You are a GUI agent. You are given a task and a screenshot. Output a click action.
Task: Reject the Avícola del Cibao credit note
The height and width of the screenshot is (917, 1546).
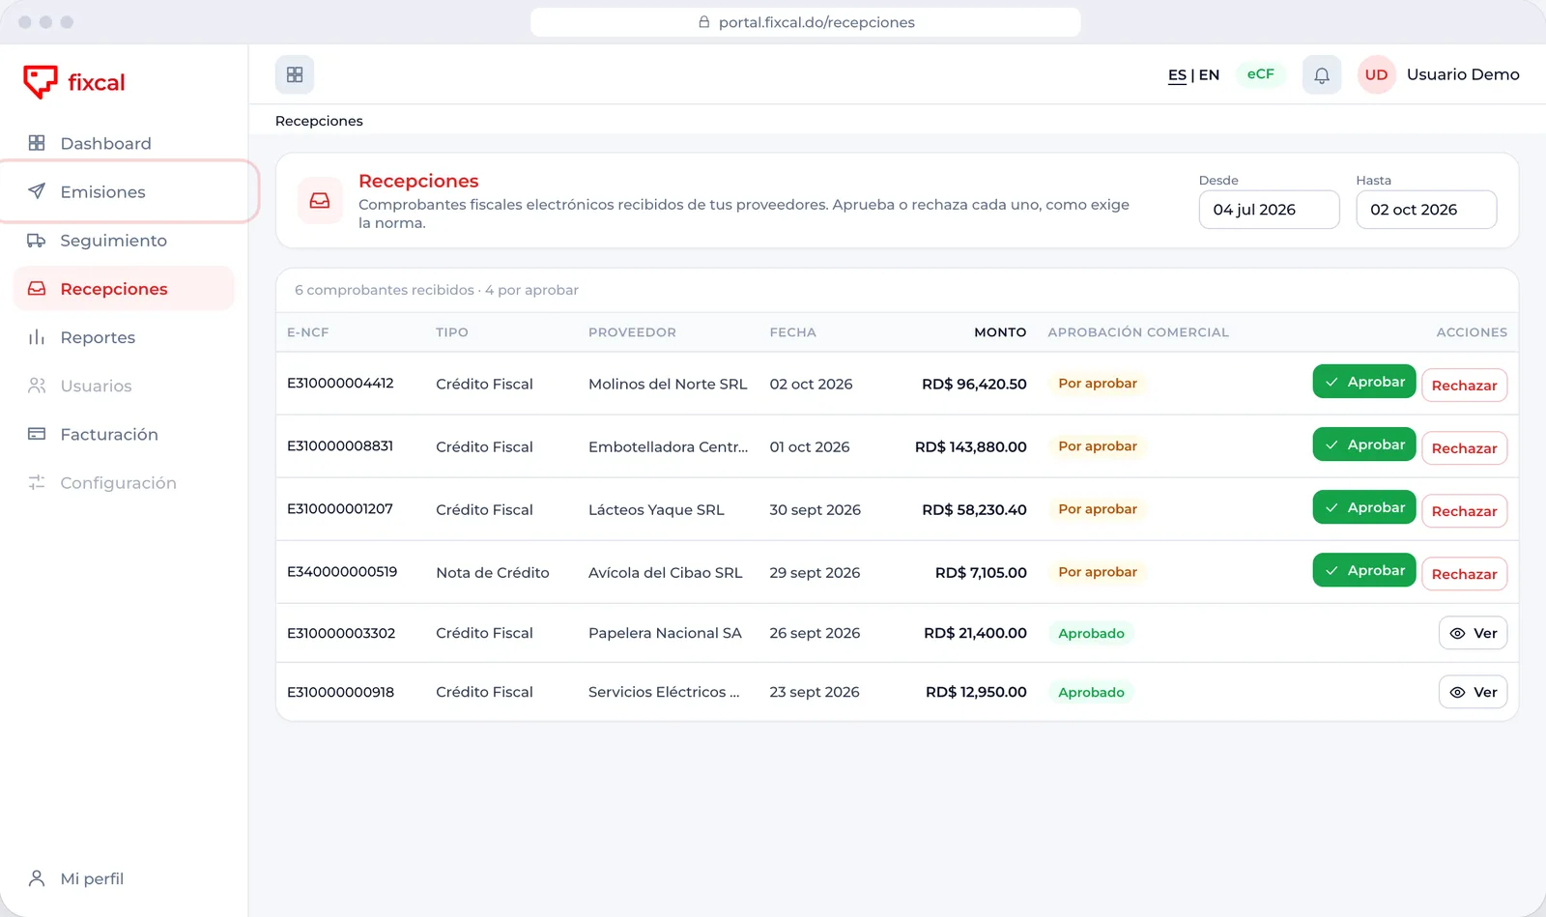pos(1464,574)
